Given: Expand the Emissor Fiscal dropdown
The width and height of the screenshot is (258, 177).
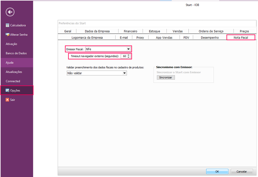Looking at the screenshot, I should coord(128,49).
